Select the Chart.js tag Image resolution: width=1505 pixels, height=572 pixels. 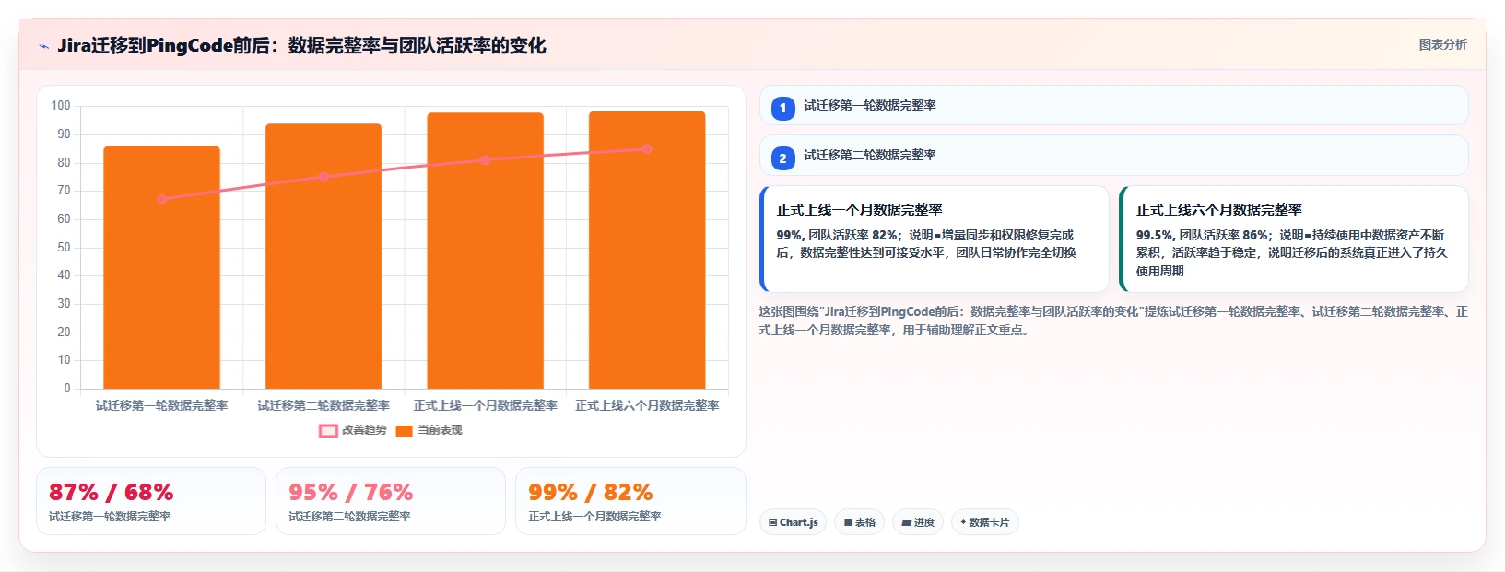point(793,522)
